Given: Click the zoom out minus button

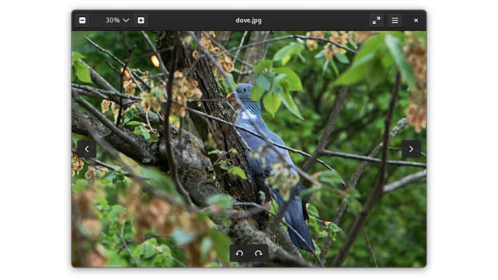Looking at the screenshot, I should point(82,21).
